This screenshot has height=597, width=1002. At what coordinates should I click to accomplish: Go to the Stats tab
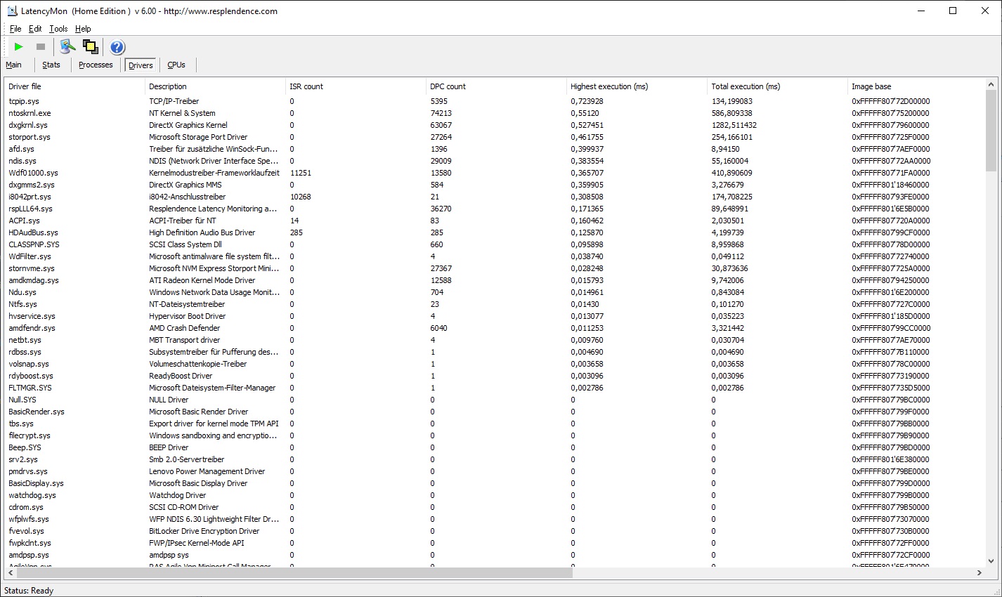(51, 65)
